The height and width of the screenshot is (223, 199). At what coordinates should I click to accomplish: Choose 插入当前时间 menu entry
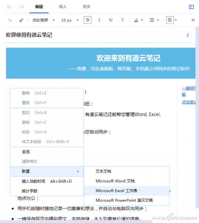coord(47,181)
